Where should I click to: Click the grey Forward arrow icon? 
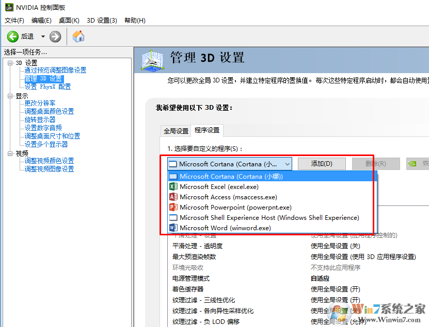55,37
